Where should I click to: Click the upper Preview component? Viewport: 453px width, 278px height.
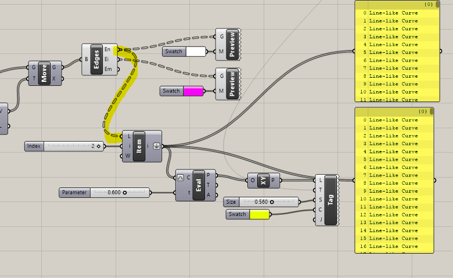click(x=232, y=43)
